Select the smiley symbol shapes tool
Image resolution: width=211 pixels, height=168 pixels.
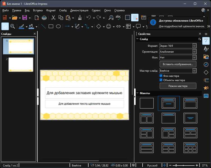(109, 26)
